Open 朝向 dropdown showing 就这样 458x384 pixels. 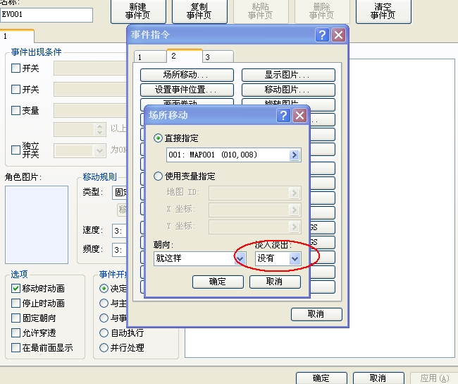click(x=200, y=258)
